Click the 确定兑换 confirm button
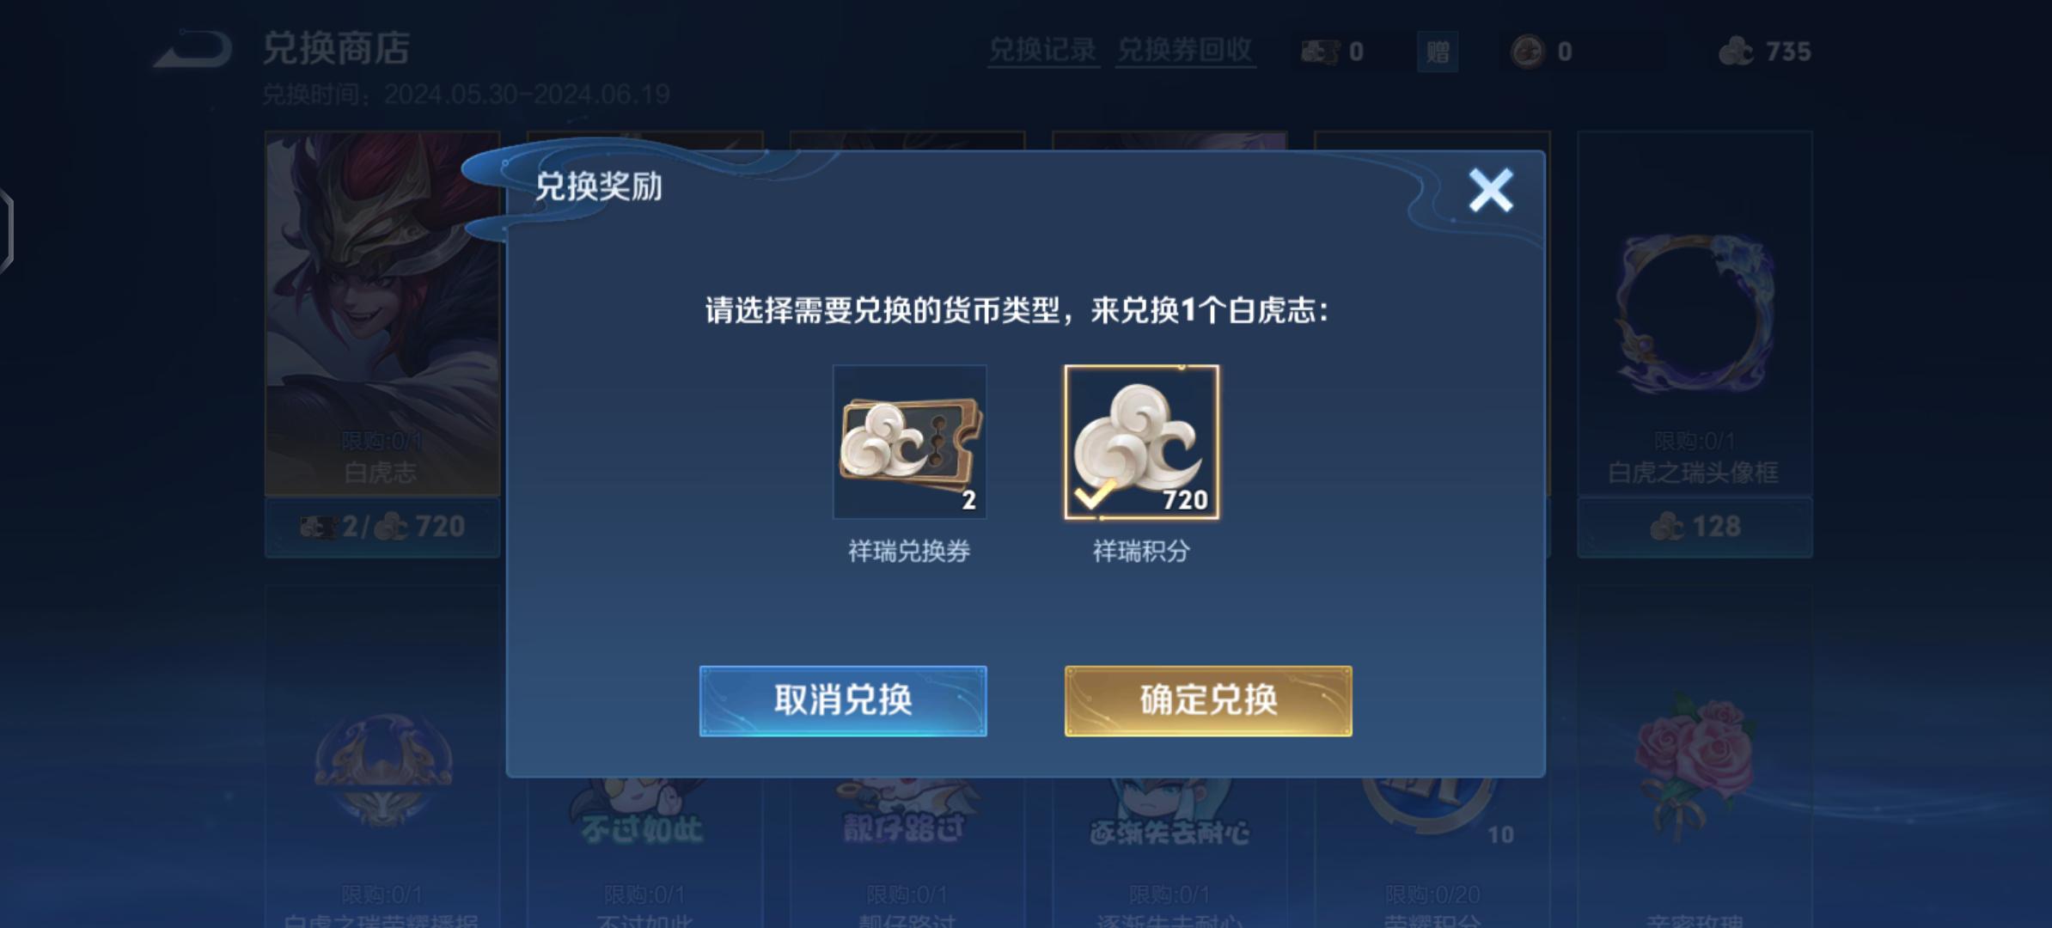Screen dimensions: 2052x928 (1208, 700)
